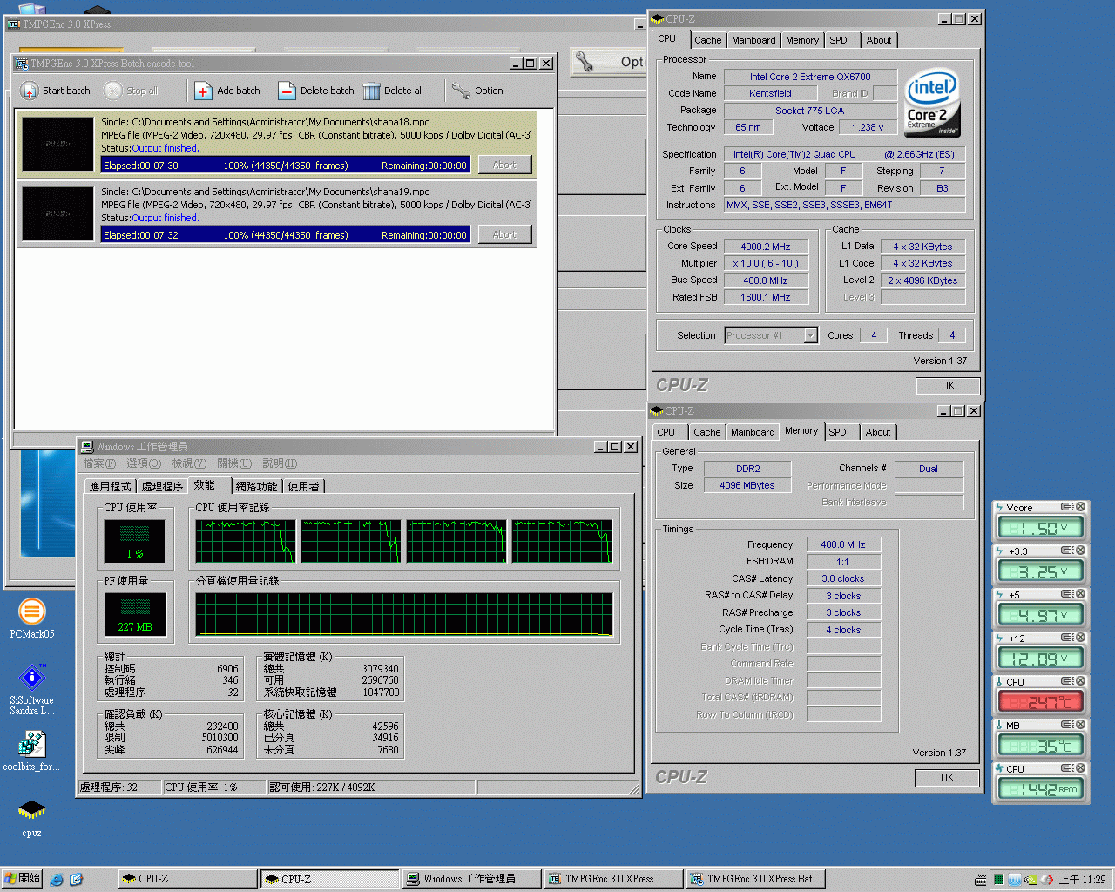Click the second quick launch browser icon
This screenshot has height=892, width=1115.
pyautogui.click(x=76, y=880)
